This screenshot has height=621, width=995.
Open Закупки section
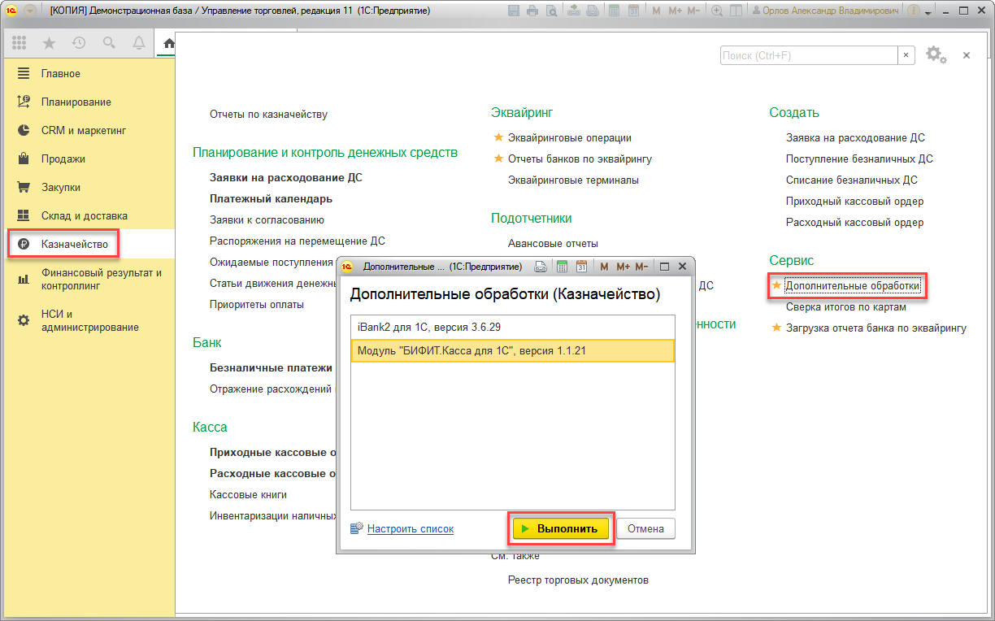pyautogui.click(x=88, y=187)
